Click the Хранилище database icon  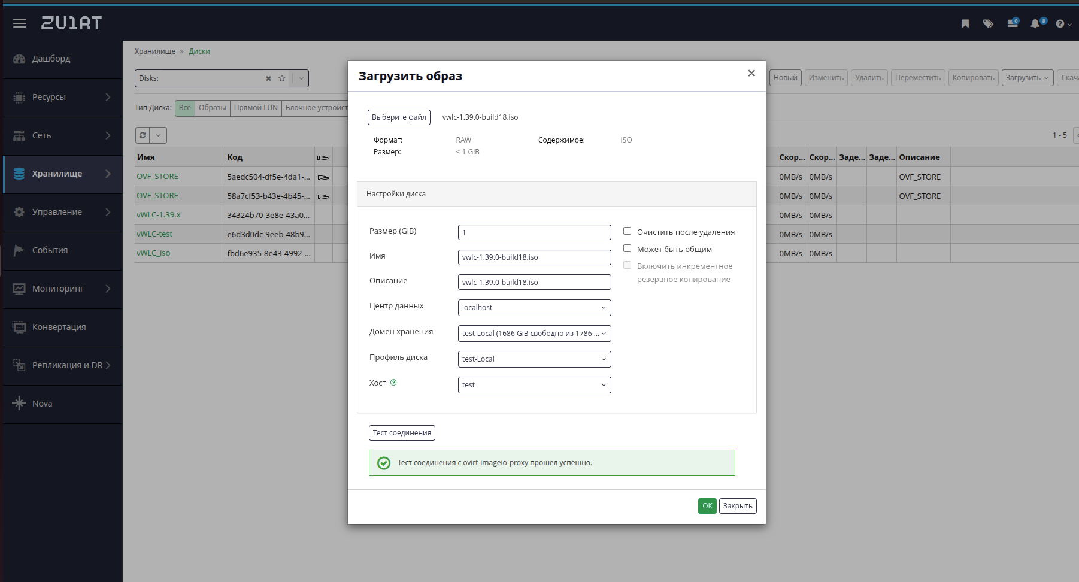(19, 174)
